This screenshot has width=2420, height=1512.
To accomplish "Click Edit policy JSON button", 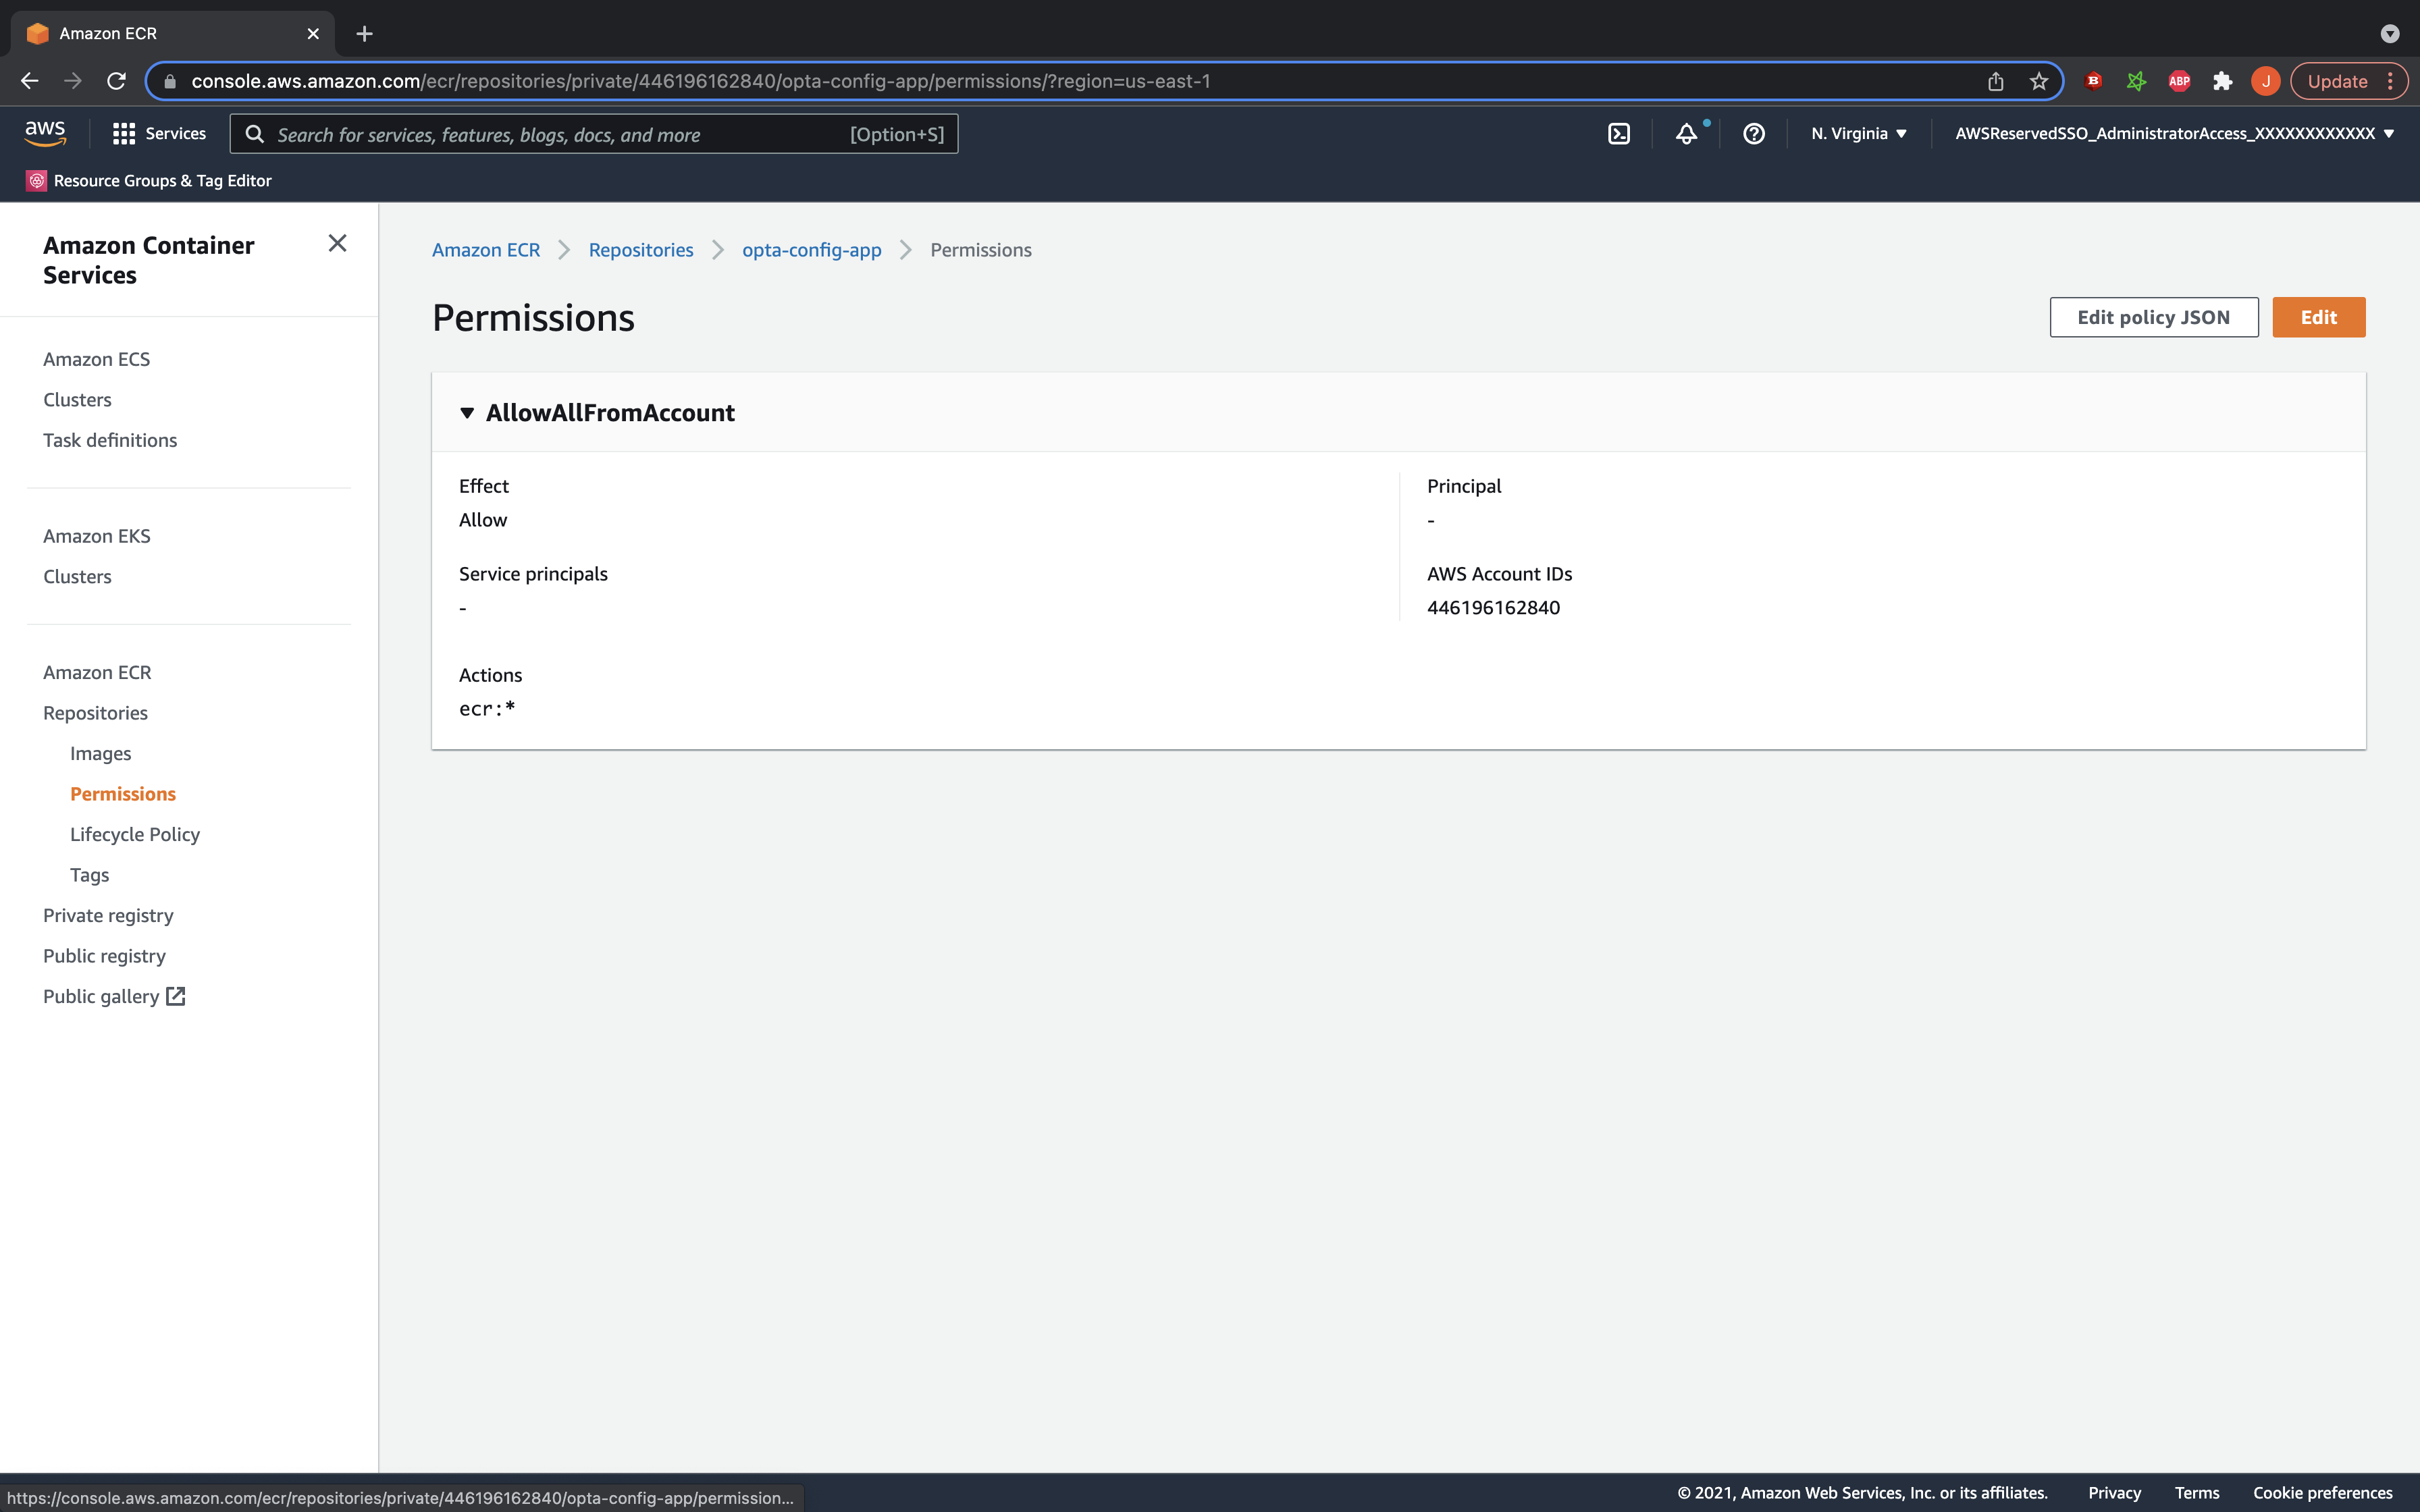I will (2153, 317).
